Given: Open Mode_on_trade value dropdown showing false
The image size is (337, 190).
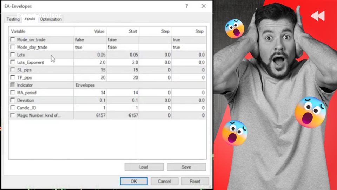Looking at the screenshot, I should pyautogui.click(x=90, y=40).
